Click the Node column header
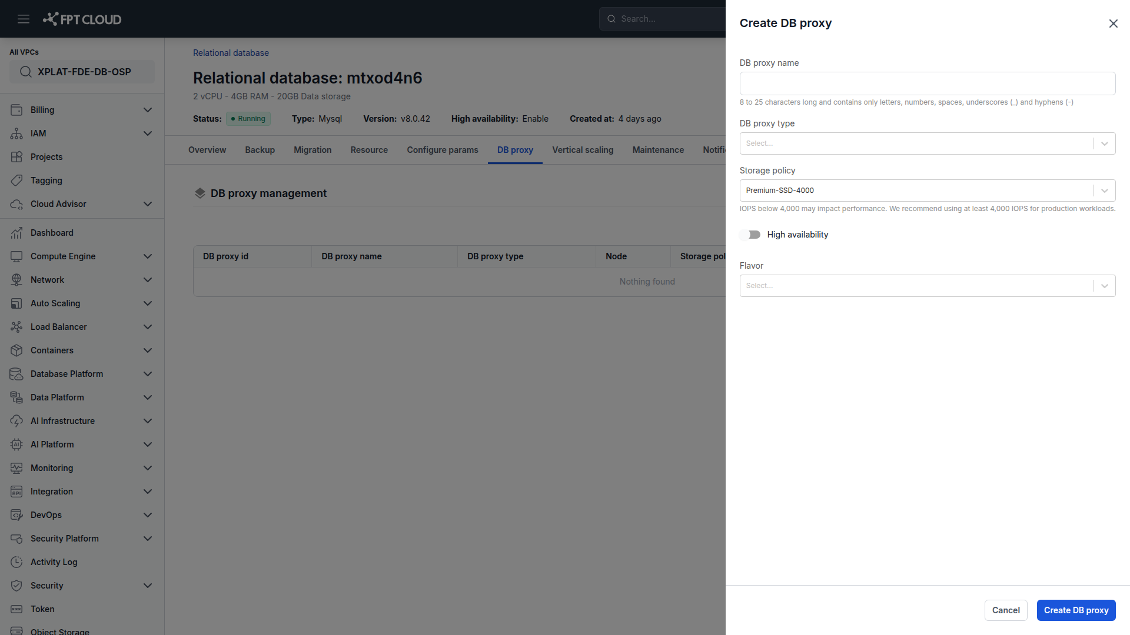1130x635 pixels. click(x=633, y=256)
